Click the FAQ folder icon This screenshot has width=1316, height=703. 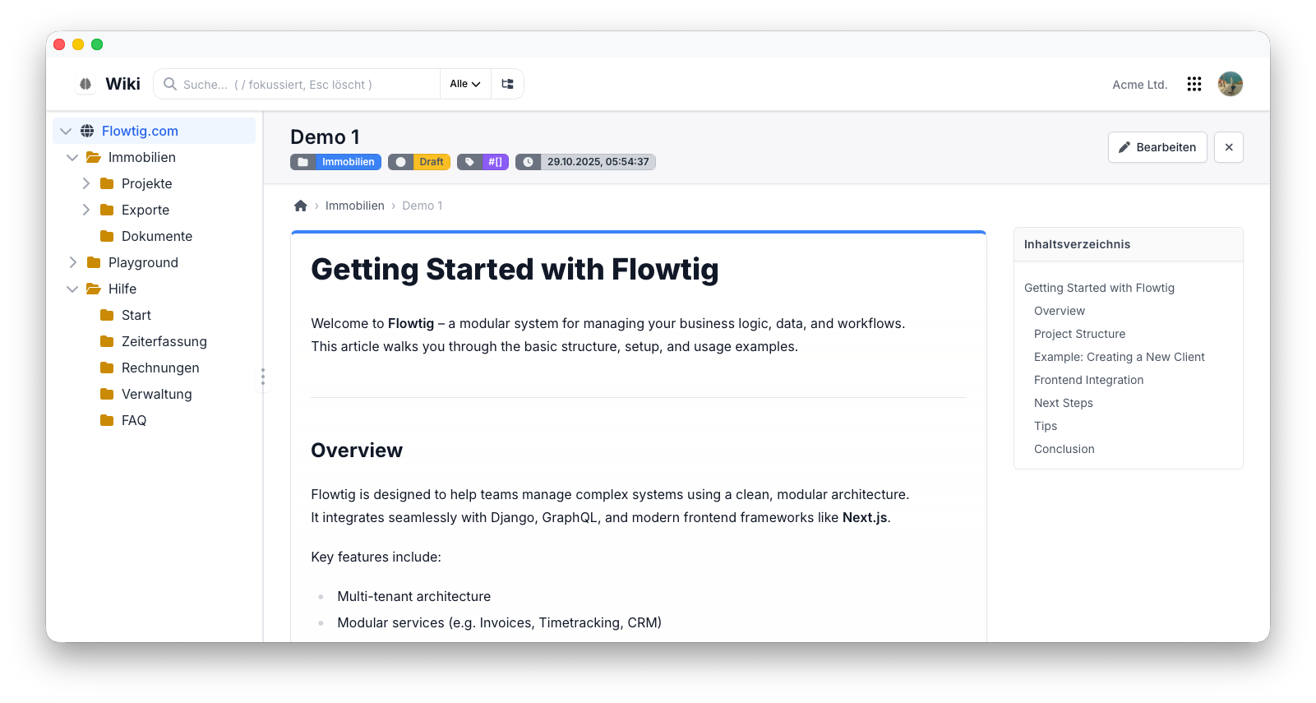[107, 420]
